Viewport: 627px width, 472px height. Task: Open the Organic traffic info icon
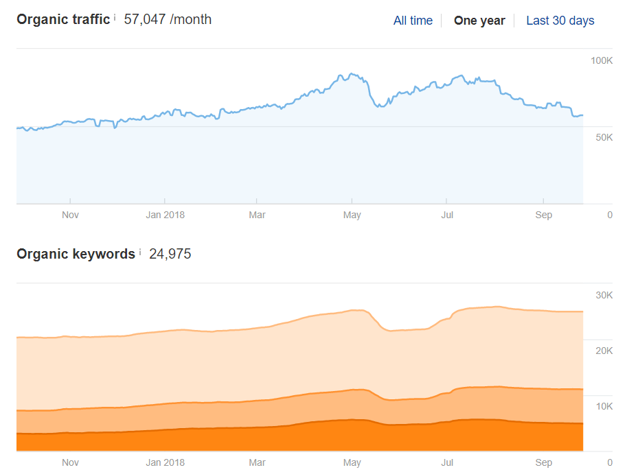point(115,17)
